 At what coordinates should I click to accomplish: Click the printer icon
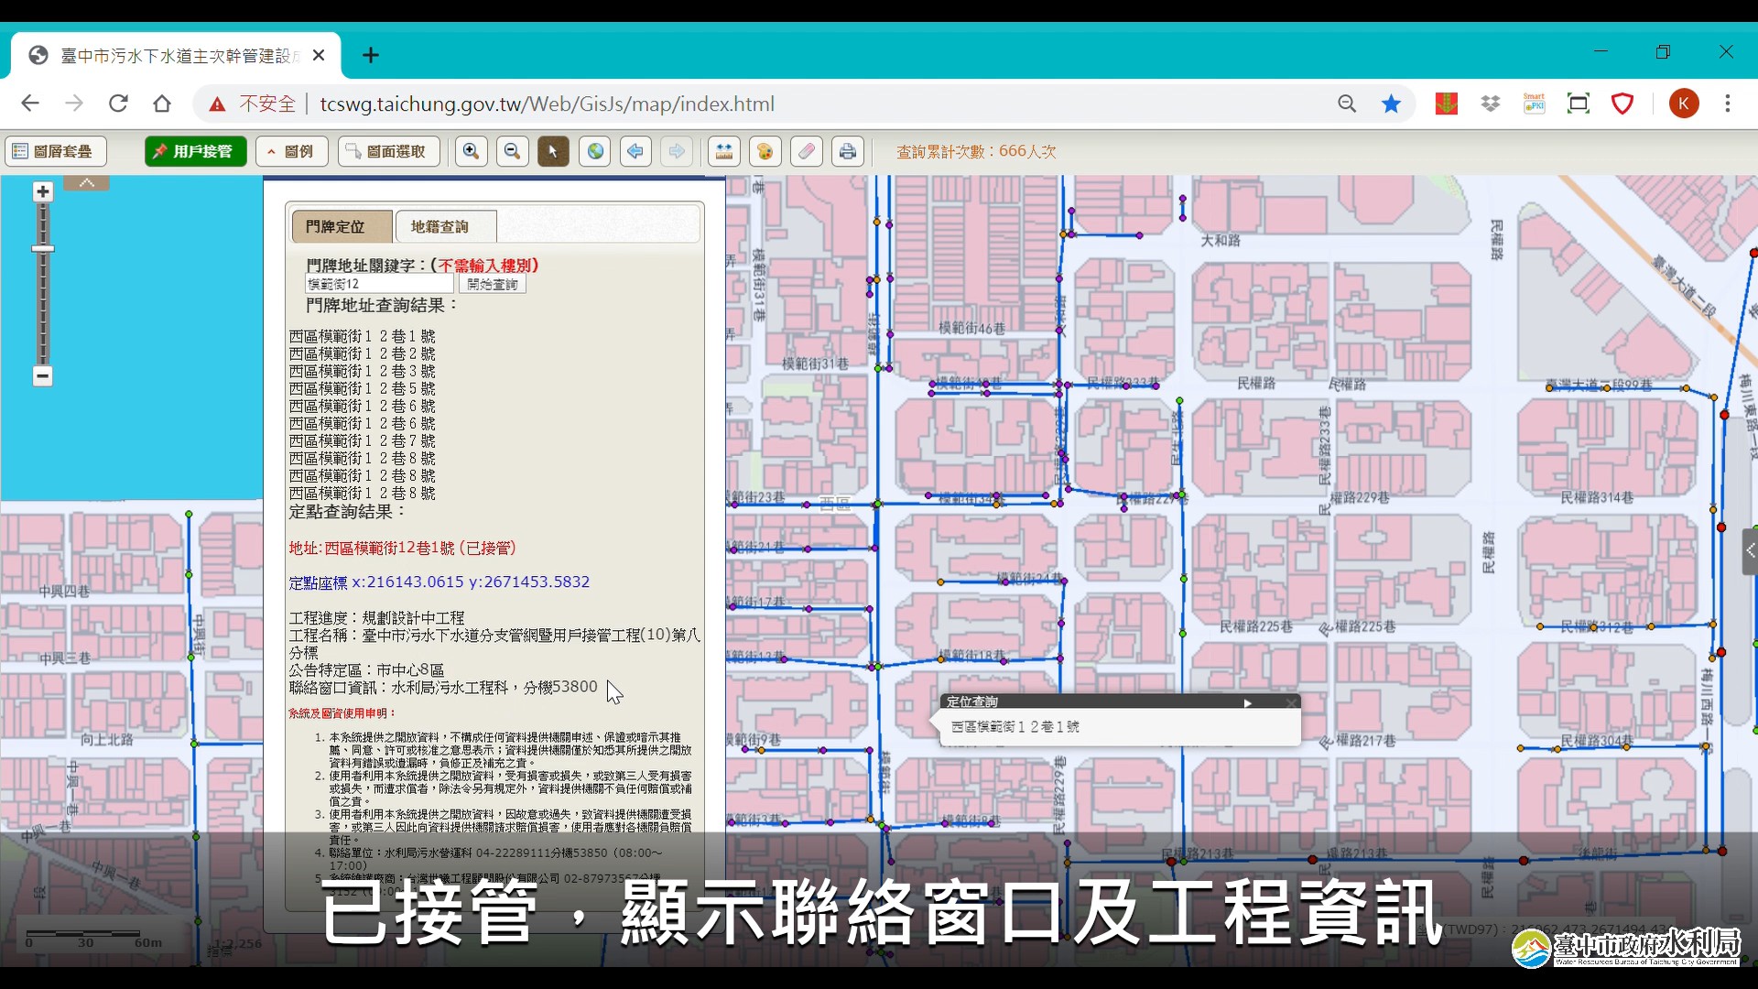(848, 151)
